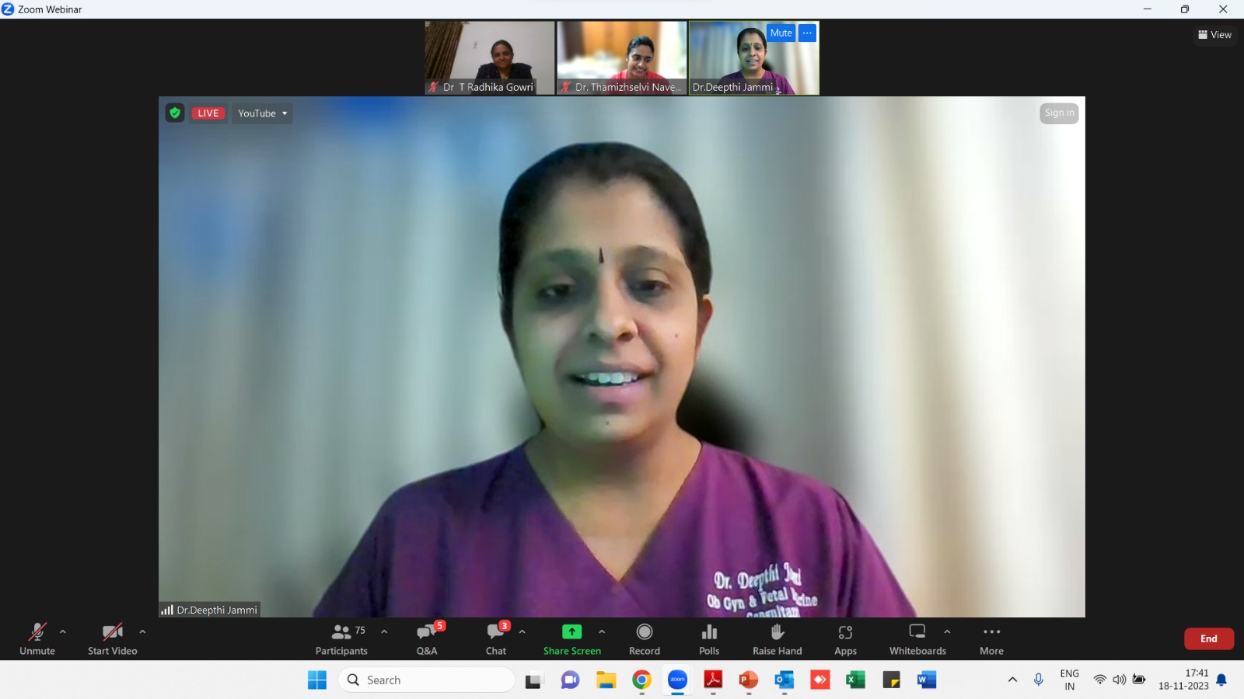Screen dimensions: 1244x699
Task: Expand the YouTube live stream dropdown
Action: (x=263, y=113)
